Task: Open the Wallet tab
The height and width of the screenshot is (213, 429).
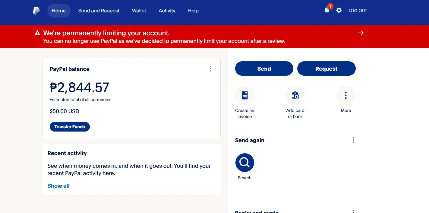Action: tap(139, 11)
